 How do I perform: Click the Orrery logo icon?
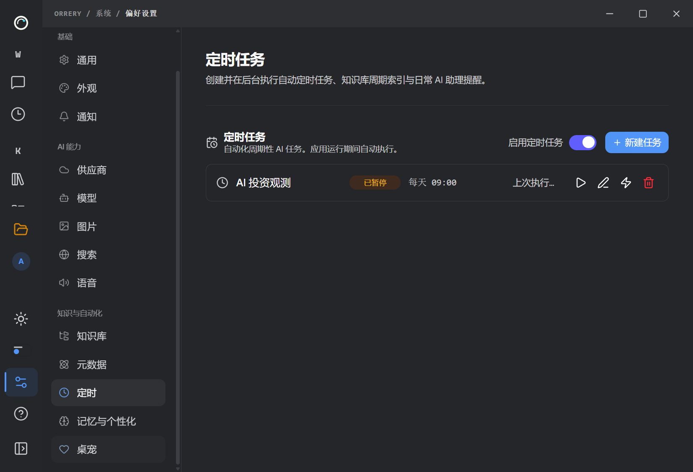click(21, 23)
